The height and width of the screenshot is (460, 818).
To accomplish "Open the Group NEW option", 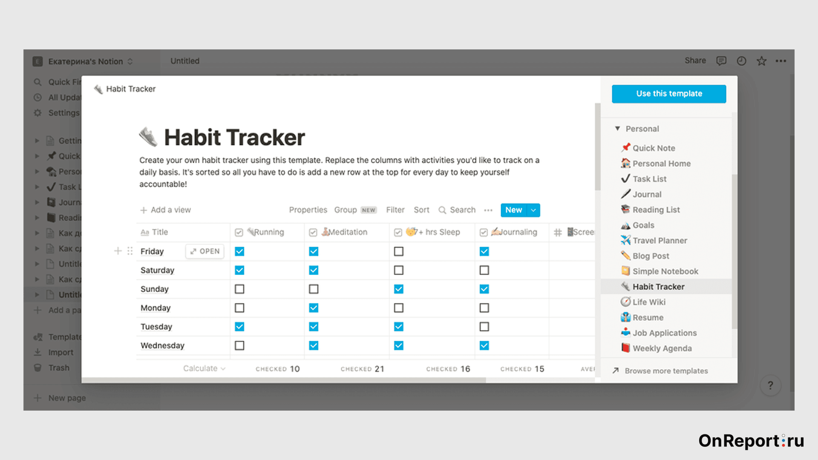I will (x=355, y=210).
